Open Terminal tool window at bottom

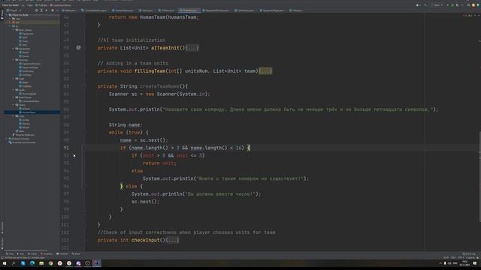pyautogui.click(x=62, y=253)
